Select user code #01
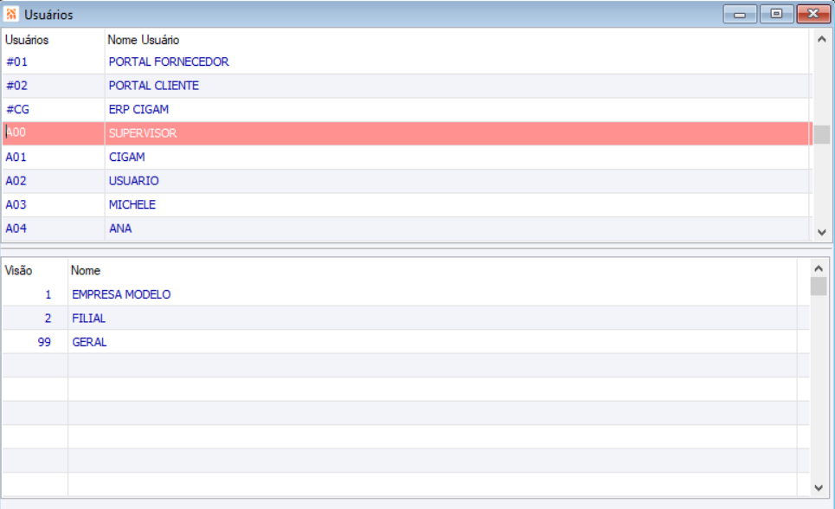Viewport: 835px width, 509px height. point(16,61)
